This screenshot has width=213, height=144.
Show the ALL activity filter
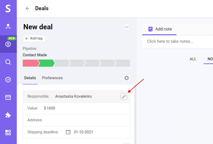pos(193,59)
